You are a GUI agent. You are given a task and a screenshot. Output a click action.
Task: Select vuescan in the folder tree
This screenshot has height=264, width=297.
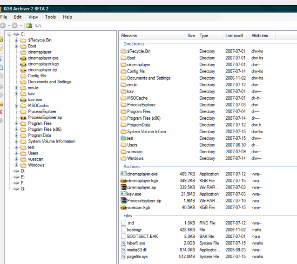coord(35,159)
